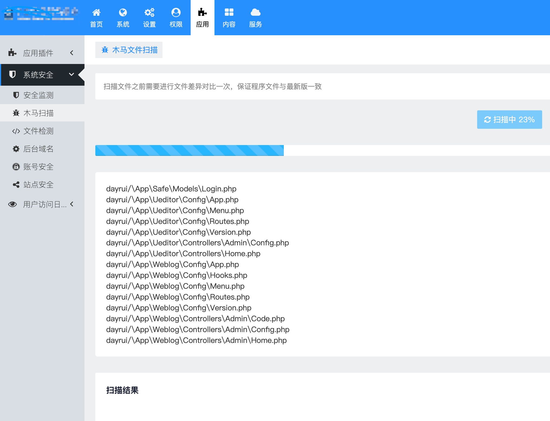
Task: Click the code icon next to 文件检测
Action: (x=16, y=131)
